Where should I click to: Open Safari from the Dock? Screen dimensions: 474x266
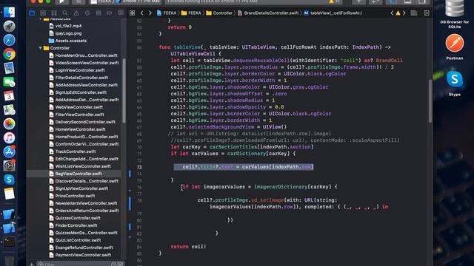9,40
